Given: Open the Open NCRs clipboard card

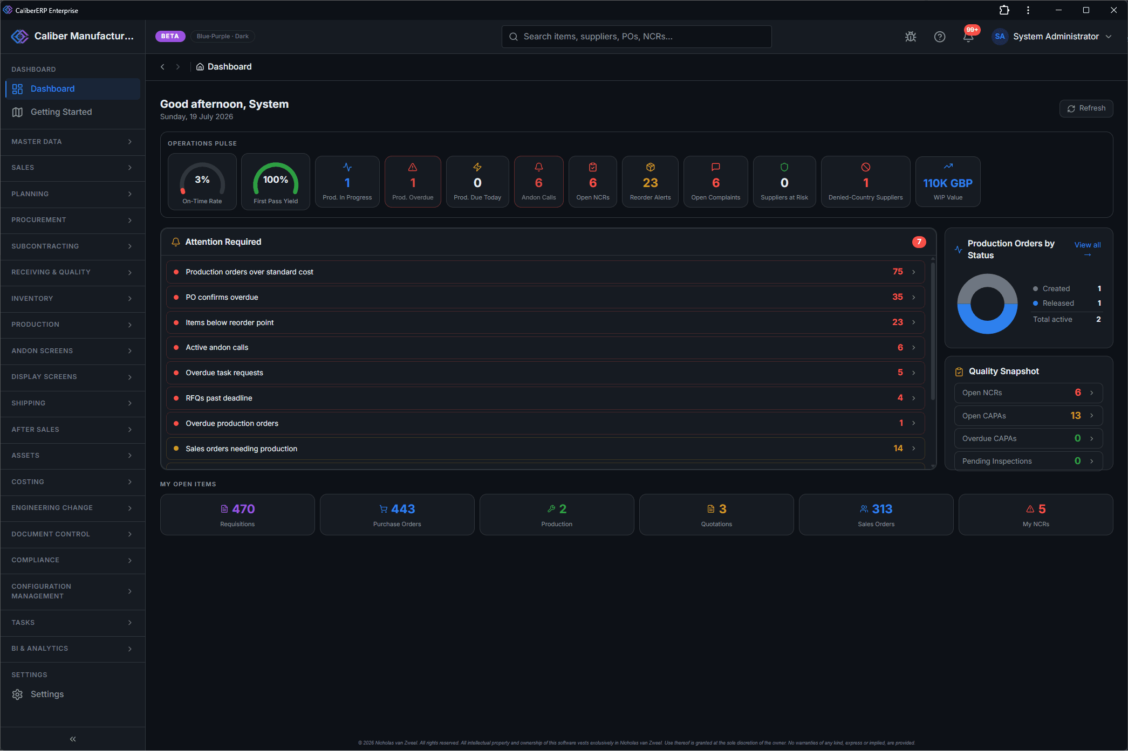Looking at the screenshot, I should [x=593, y=182].
